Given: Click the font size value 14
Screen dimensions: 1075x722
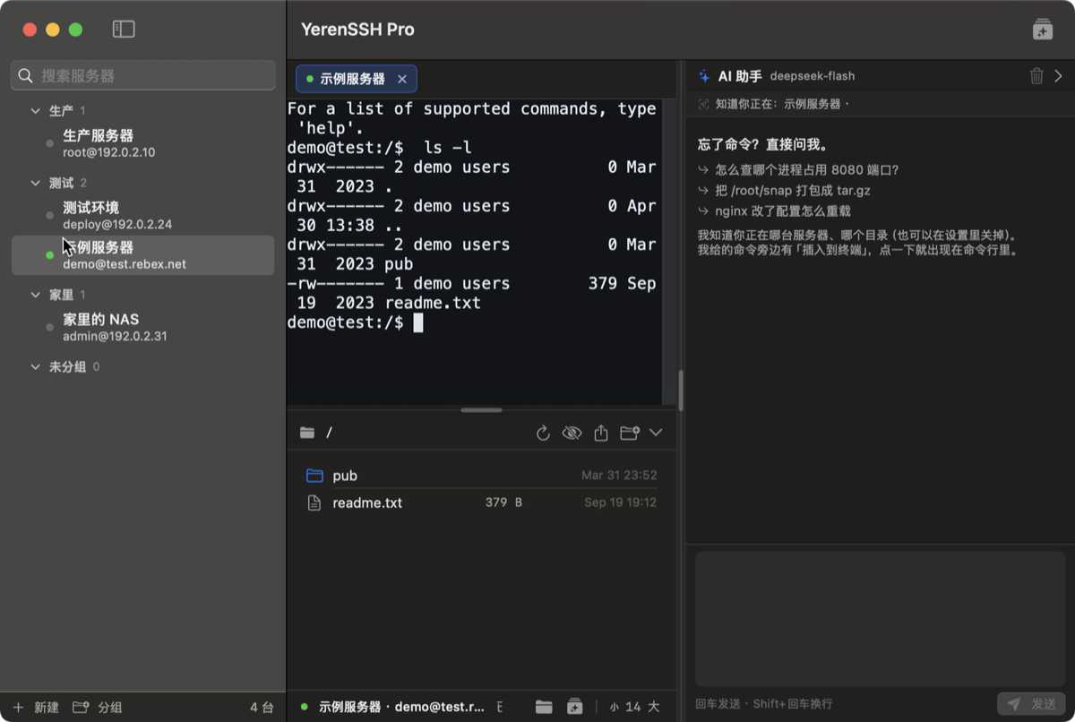Looking at the screenshot, I should coord(633,708).
